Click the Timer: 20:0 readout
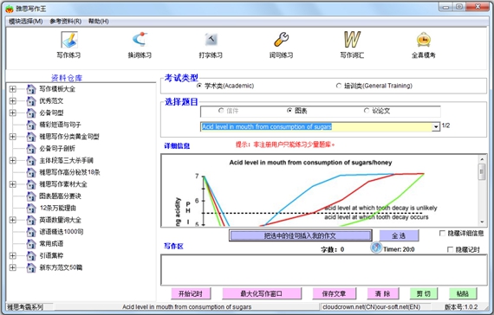Viewport: 494px width, 315px height. point(399,249)
